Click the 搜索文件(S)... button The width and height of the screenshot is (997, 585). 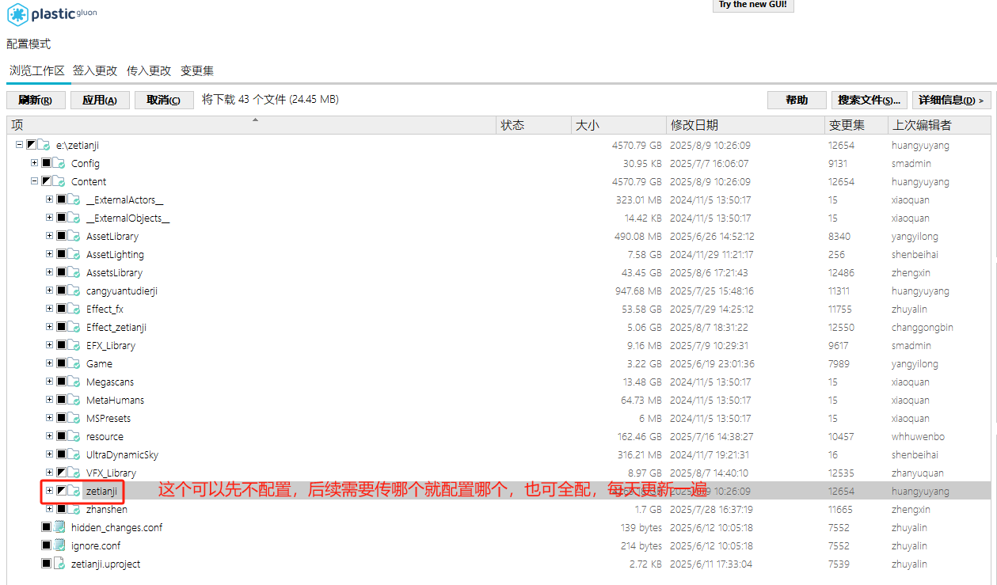[870, 100]
